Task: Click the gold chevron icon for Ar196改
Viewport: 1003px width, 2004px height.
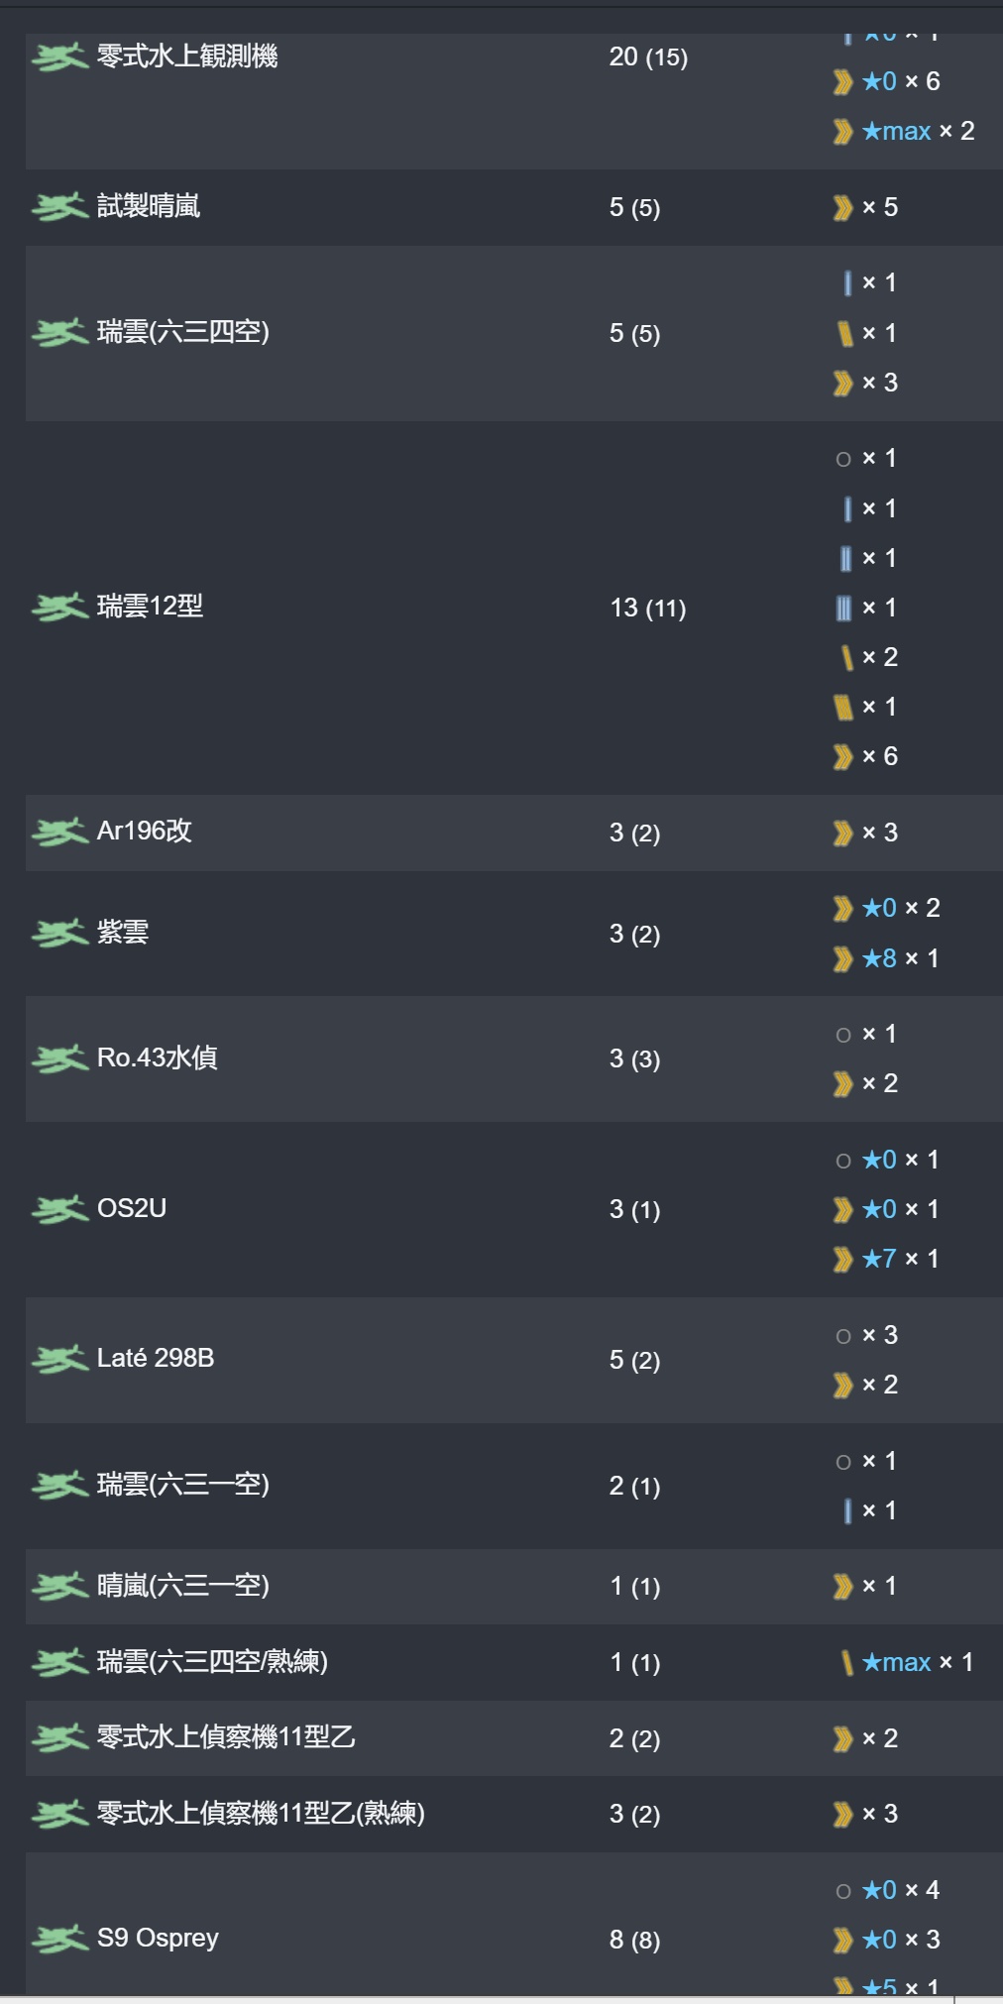Action: [x=842, y=833]
